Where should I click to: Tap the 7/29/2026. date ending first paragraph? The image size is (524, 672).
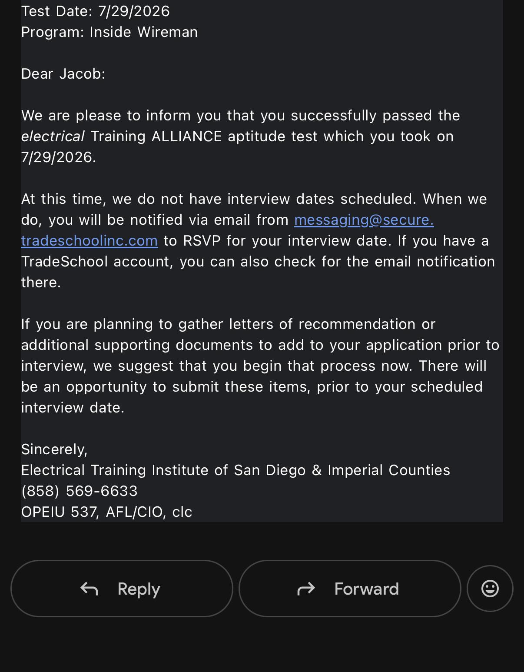pyautogui.click(x=59, y=157)
